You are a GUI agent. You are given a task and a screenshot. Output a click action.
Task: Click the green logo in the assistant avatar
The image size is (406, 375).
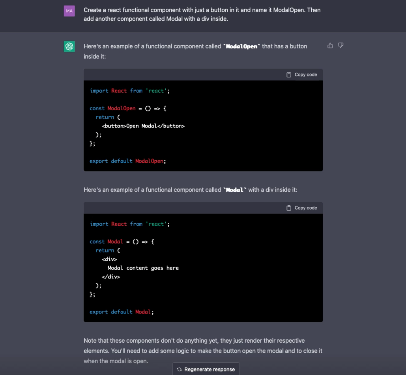[x=69, y=46]
